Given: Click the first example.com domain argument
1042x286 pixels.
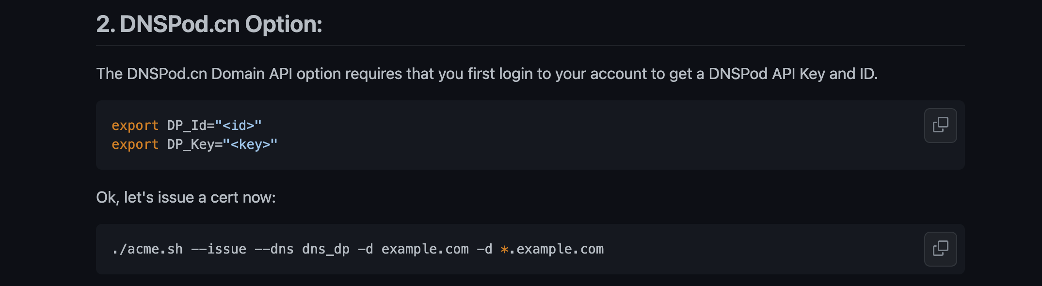Looking at the screenshot, I should tap(425, 249).
